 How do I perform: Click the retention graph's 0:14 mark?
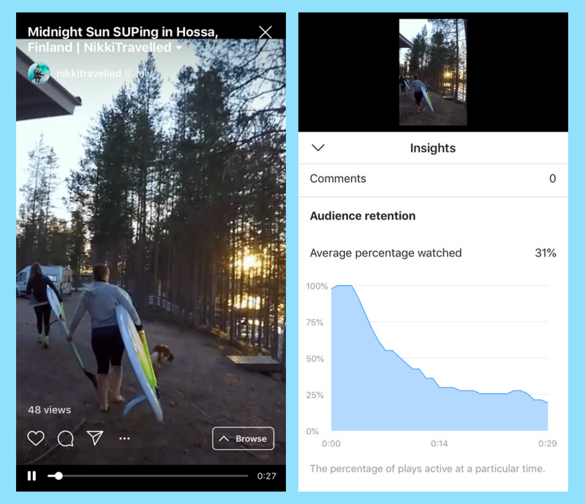439,443
